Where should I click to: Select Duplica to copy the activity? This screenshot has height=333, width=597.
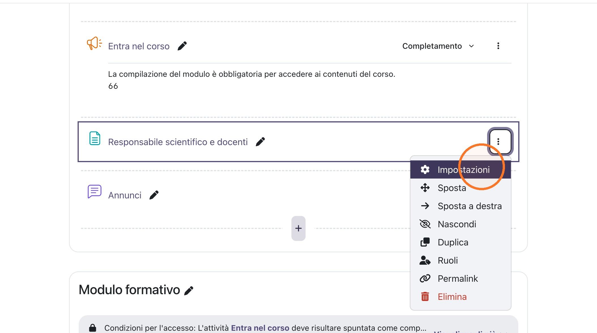(x=460, y=242)
